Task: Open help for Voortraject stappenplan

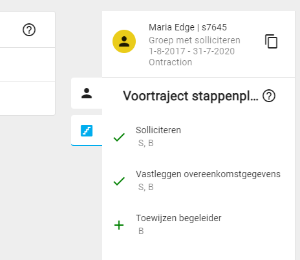Action: 269,96
